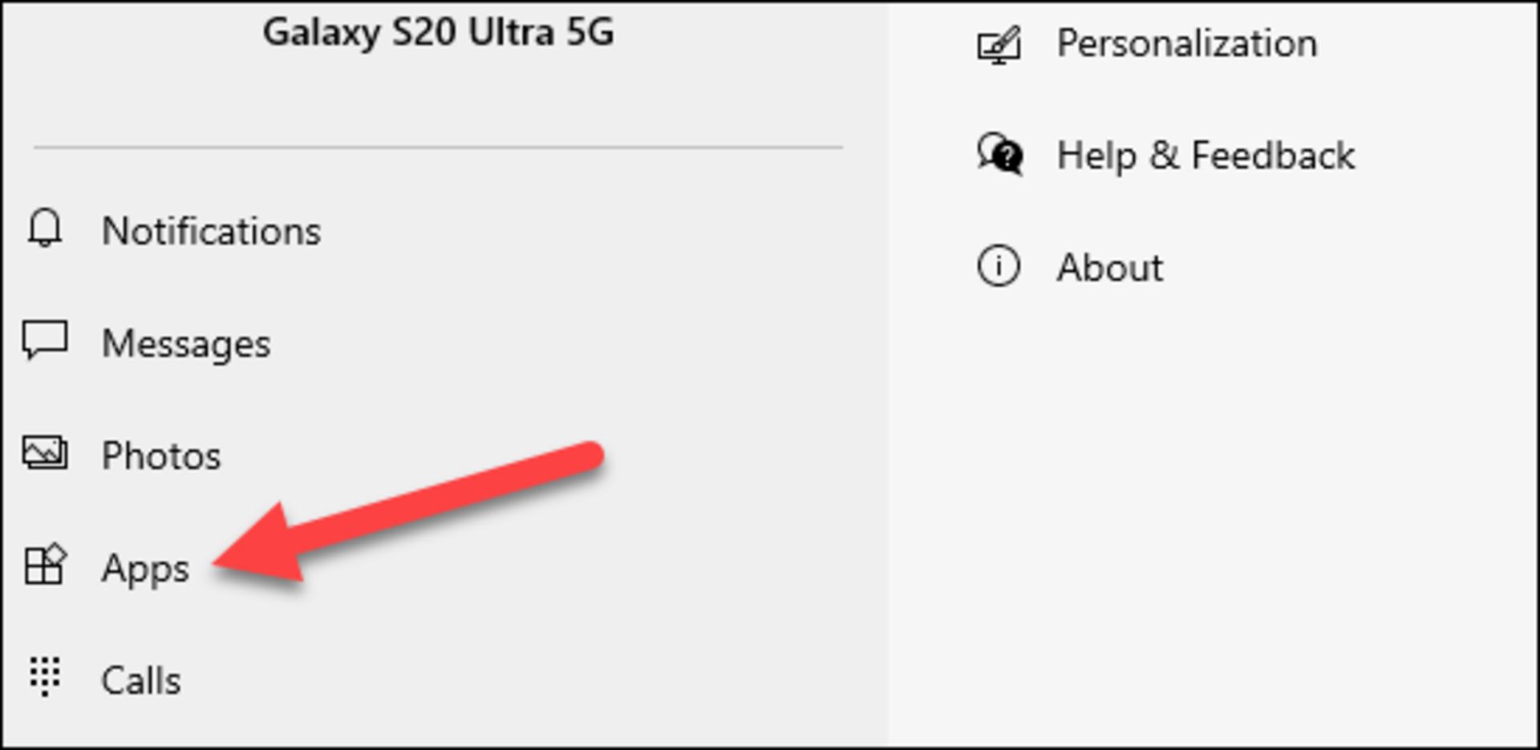Show the About text entry
The height and width of the screenshot is (750, 1540).
tap(1109, 267)
